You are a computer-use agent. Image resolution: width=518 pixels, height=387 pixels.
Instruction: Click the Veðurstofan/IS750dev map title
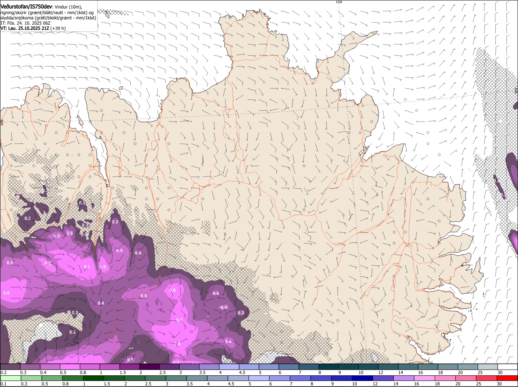(x=26, y=6)
